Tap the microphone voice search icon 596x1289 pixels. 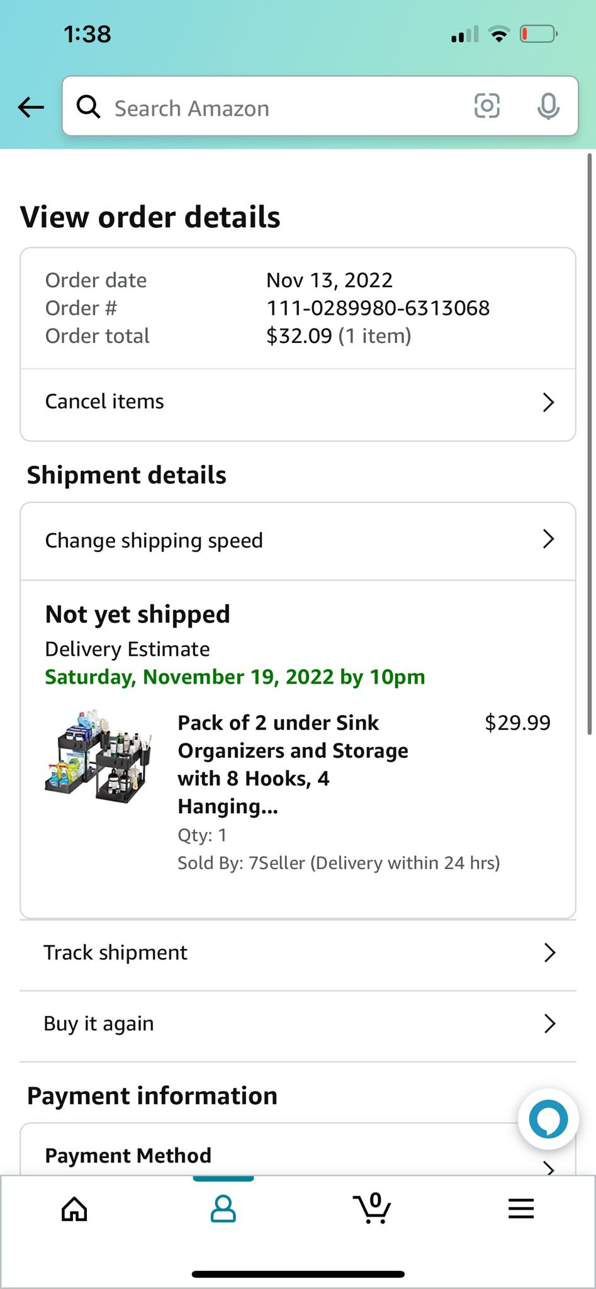[x=548, y=107]
